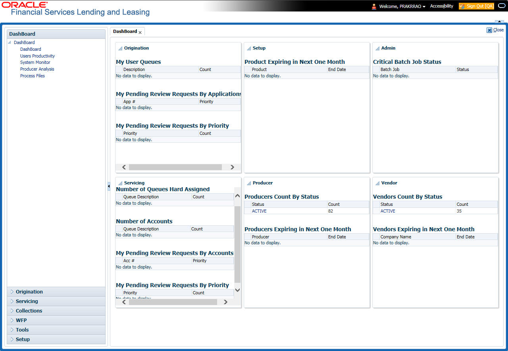Select the DashBoard tab in the main pane
Viewport: 508px width, 351px height.
point(125,31)
